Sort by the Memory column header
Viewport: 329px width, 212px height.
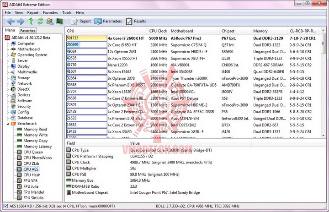point(269,31)
